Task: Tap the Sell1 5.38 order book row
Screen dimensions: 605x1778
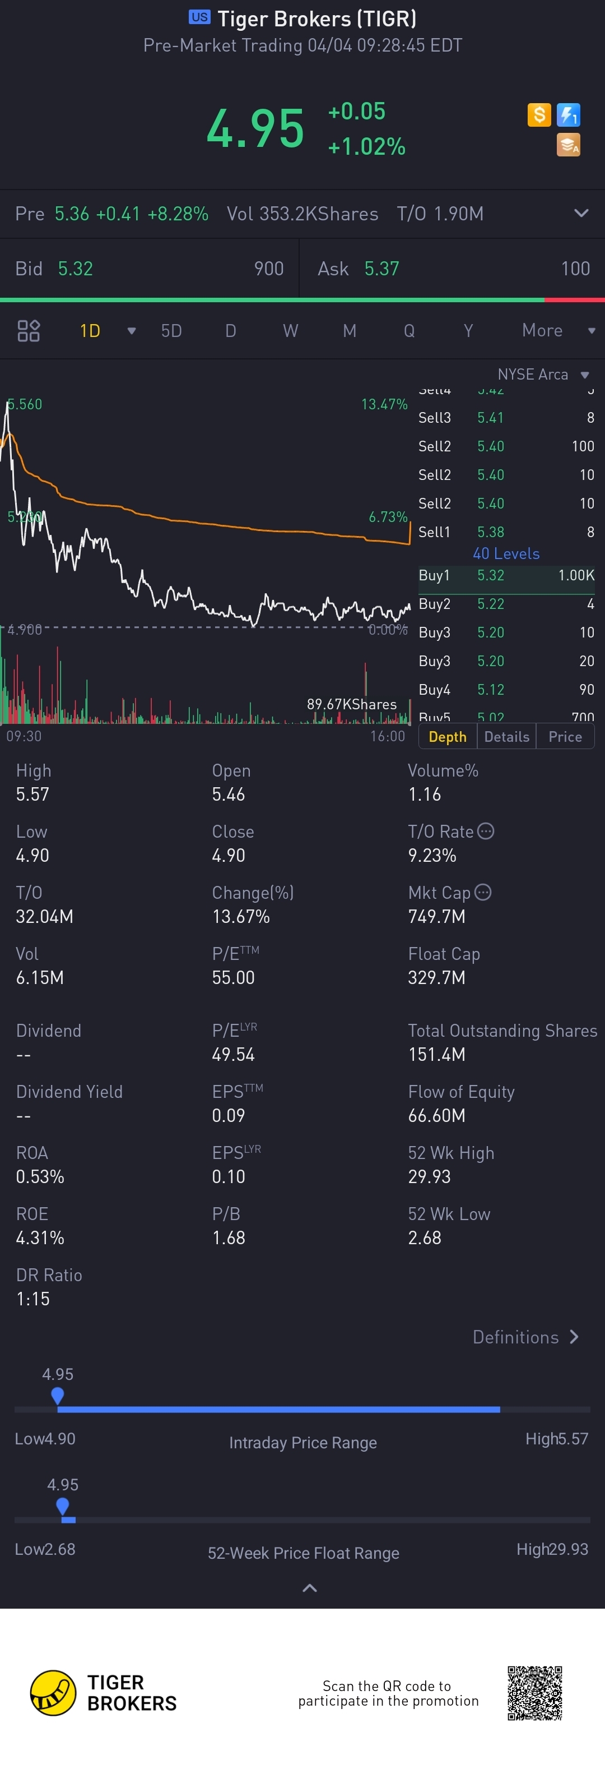Action: (x=506, y=532)
